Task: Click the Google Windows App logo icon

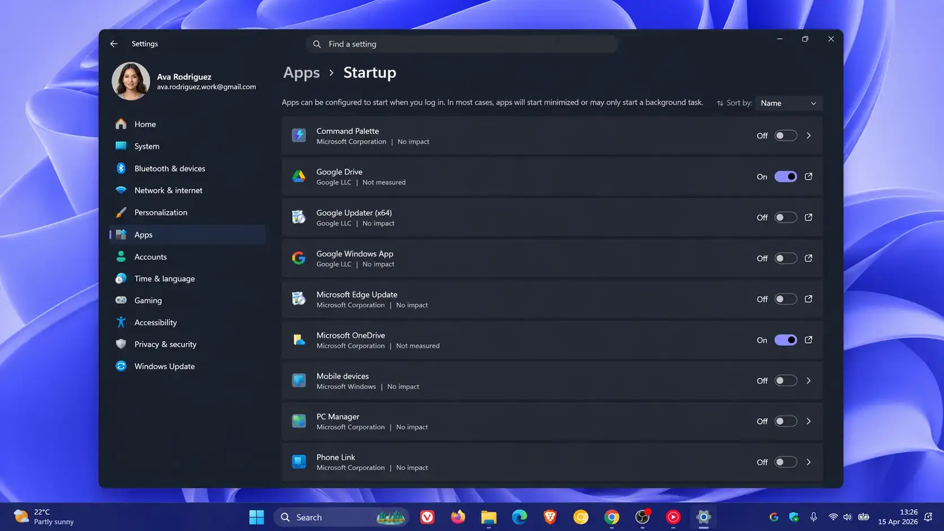Action: click(x=299, y=258)
